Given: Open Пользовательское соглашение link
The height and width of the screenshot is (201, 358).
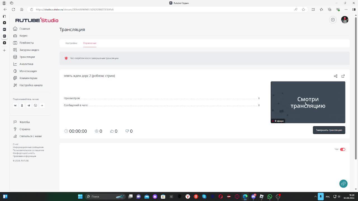Looking at the screenshot, I should click(x=28, y=150).
